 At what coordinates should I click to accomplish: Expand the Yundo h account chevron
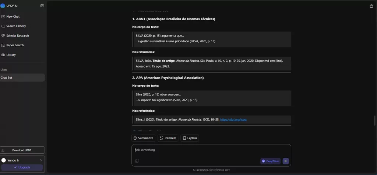point(41,160)
